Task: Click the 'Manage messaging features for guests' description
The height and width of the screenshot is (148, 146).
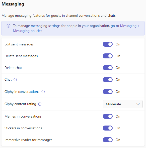Action: point(59,15)
